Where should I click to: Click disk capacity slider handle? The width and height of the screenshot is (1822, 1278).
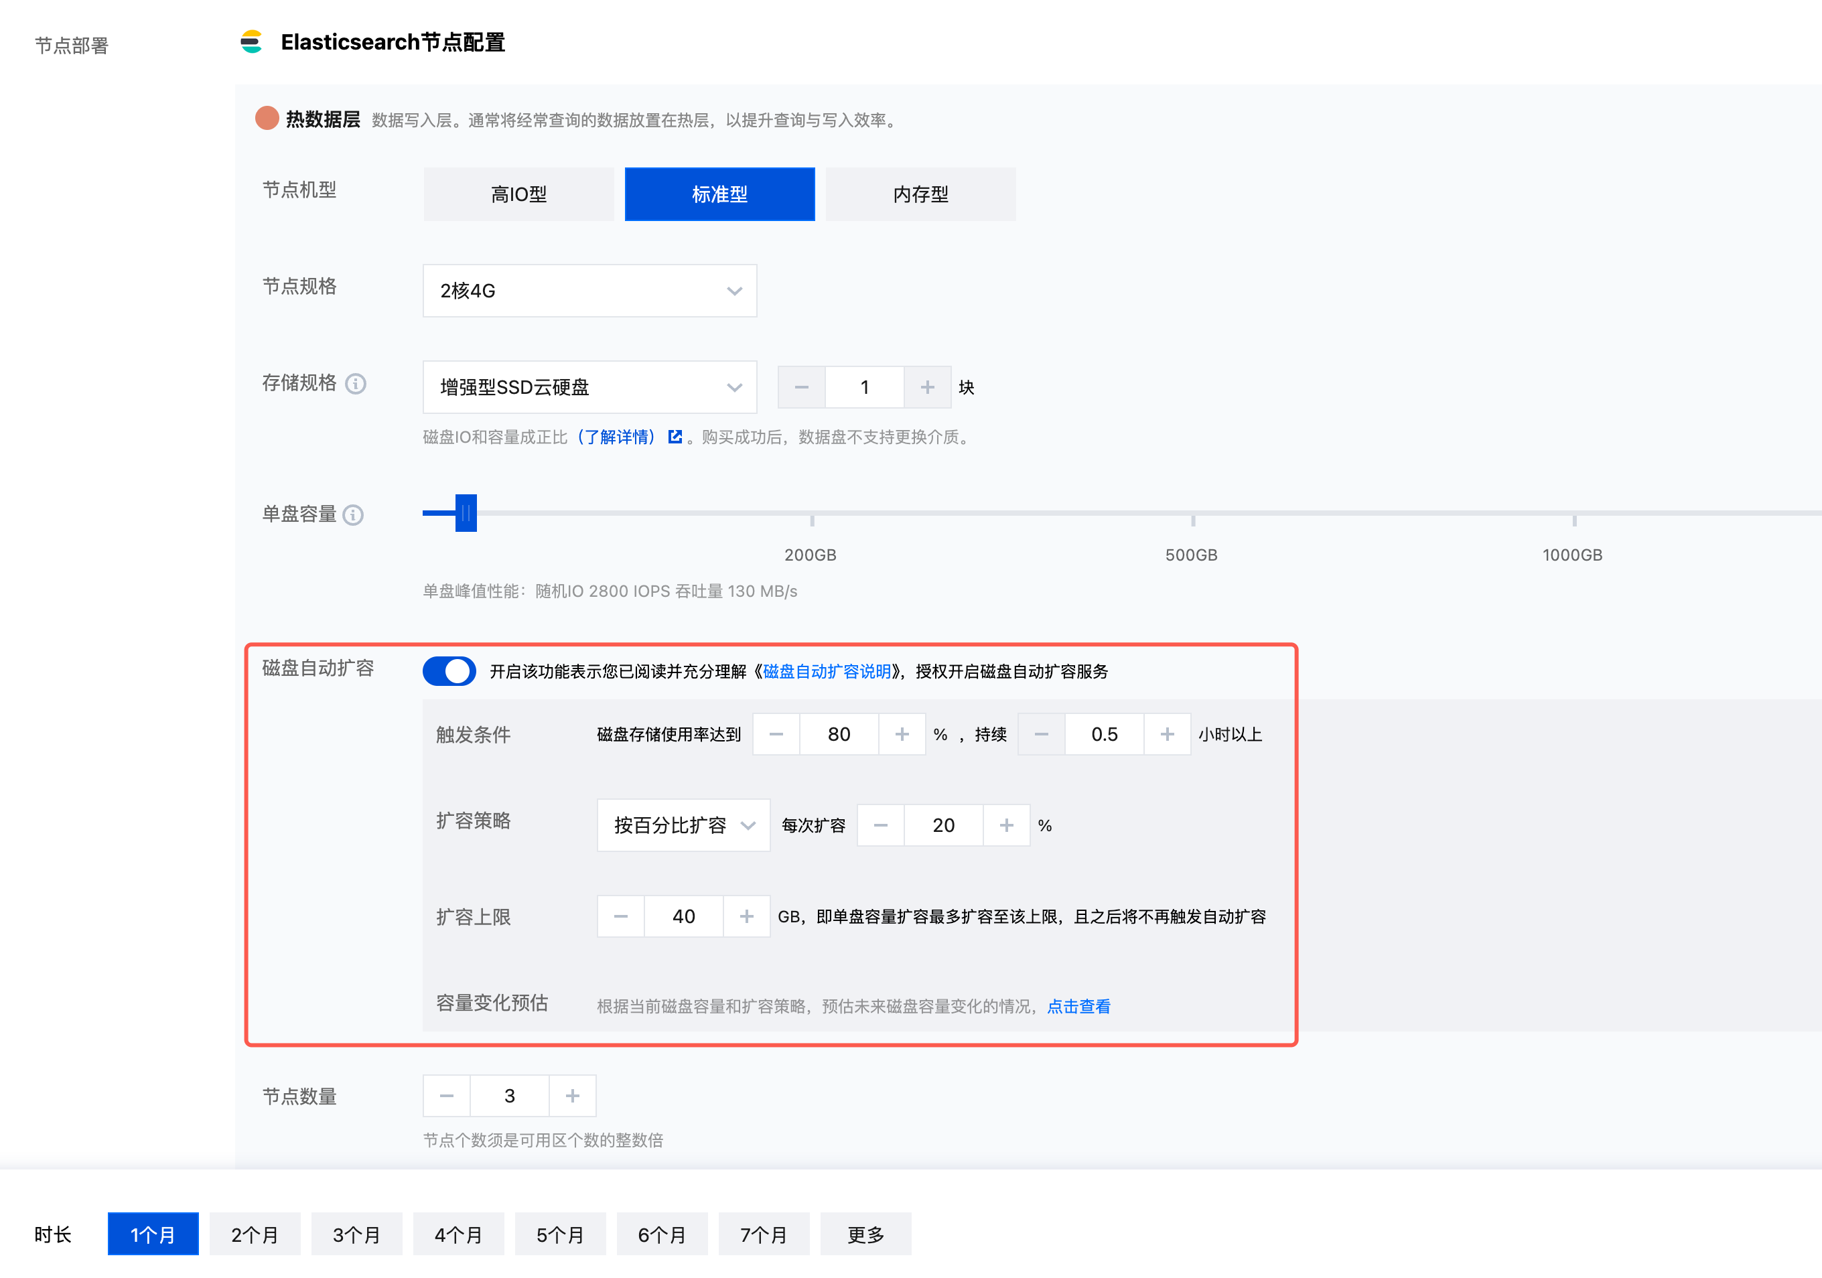466,513
